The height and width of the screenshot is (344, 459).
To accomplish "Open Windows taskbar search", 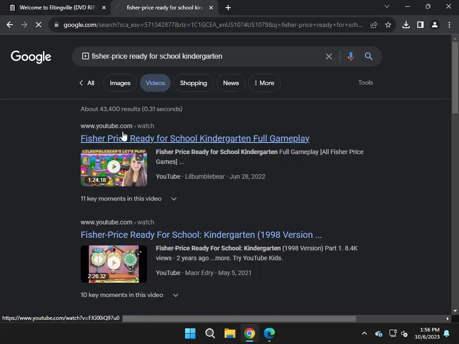I will tap(210, 333).
